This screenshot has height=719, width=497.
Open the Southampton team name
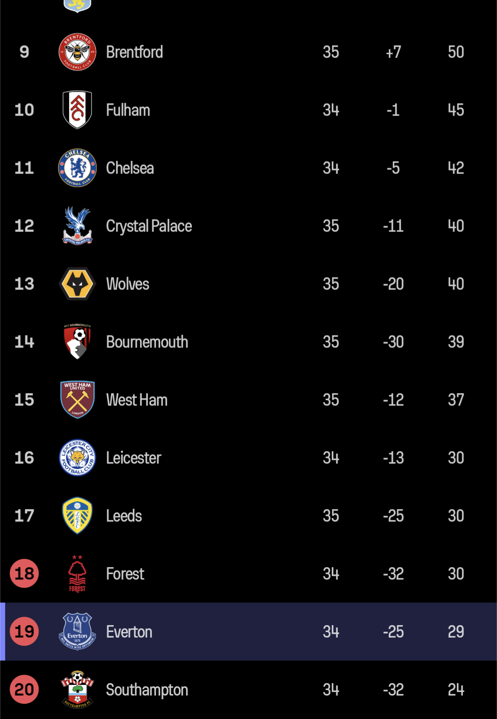pos(147,690)
